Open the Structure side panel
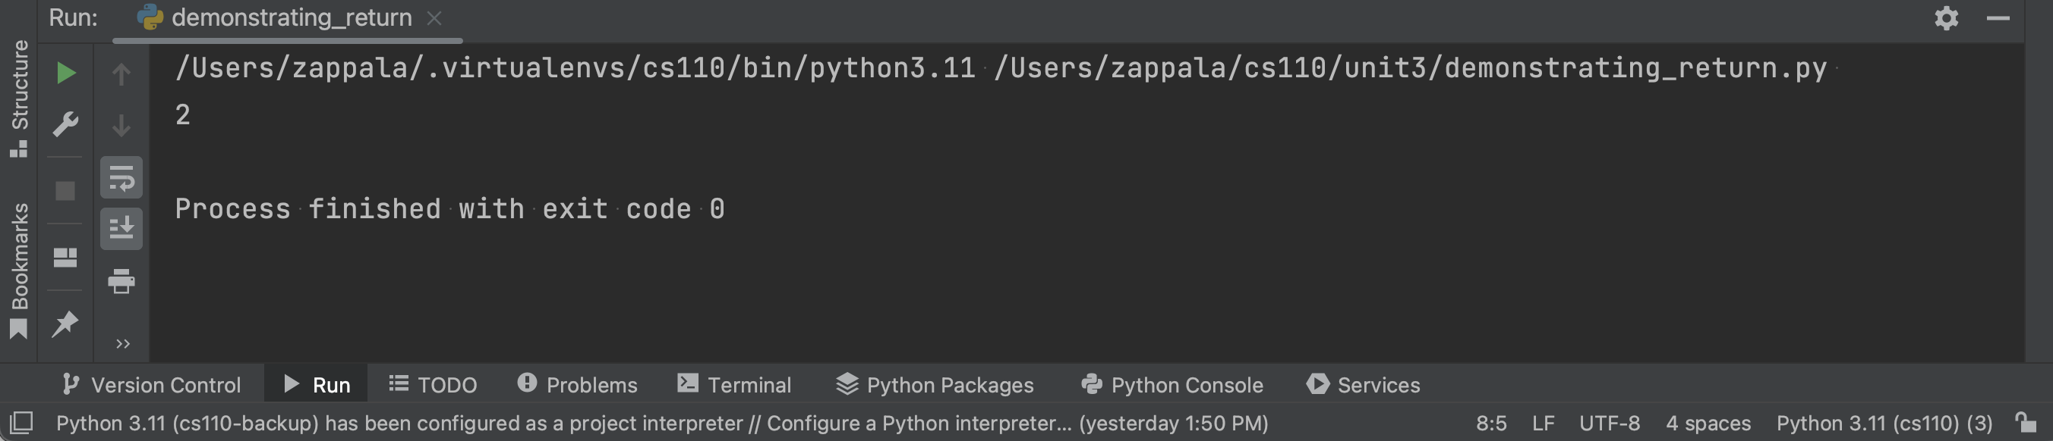 coord(19,97)
